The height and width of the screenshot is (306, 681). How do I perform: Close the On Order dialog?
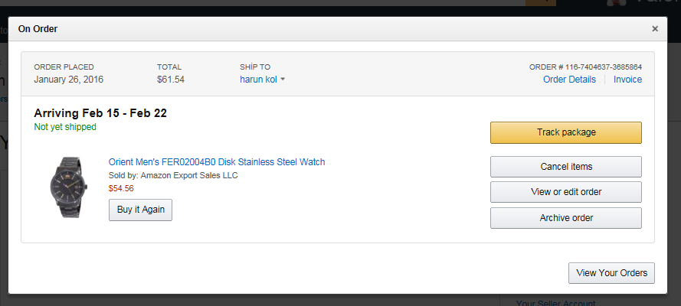(x=654, y=29)
